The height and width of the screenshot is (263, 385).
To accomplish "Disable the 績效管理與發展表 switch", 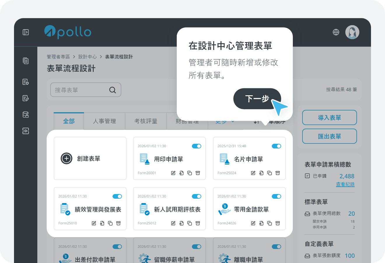I will (117, 196).
